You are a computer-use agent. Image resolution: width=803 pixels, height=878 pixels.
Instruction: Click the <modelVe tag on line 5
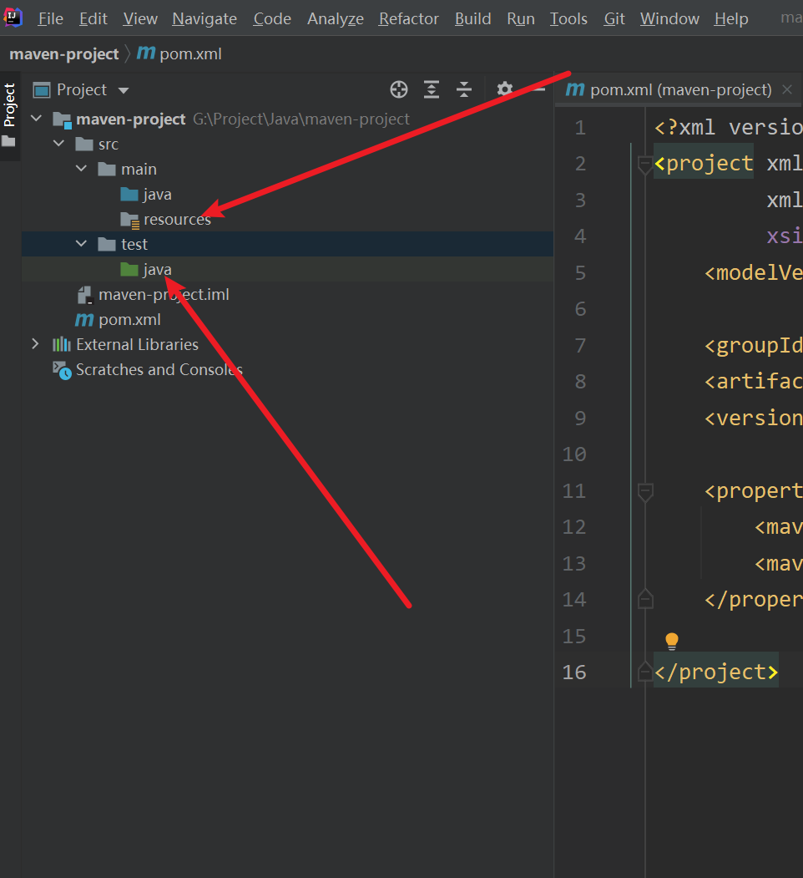[x=753, y=273]
